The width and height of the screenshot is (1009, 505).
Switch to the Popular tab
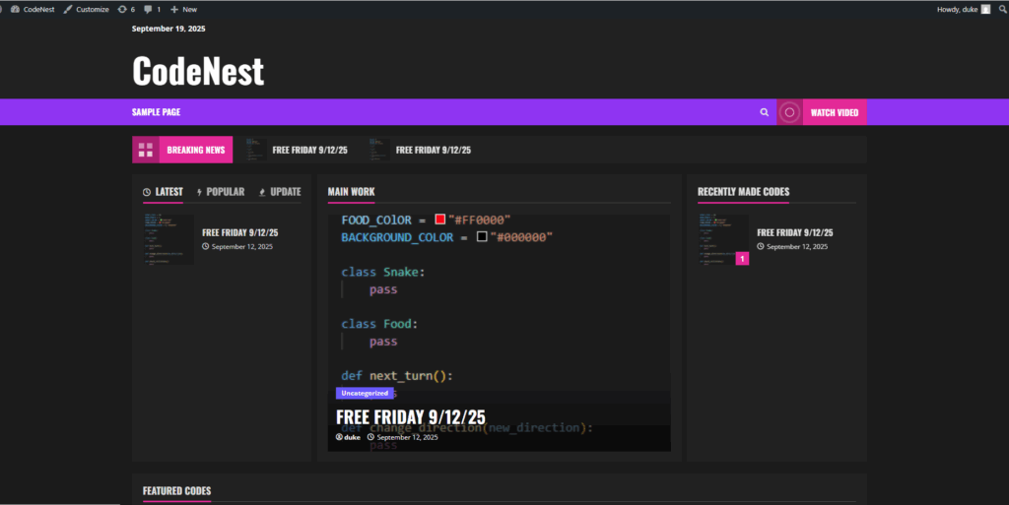(220, 192)
